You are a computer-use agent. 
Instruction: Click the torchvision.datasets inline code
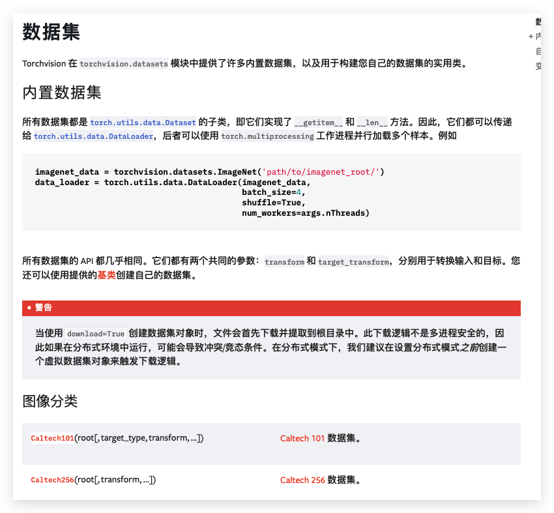[124, 64]
